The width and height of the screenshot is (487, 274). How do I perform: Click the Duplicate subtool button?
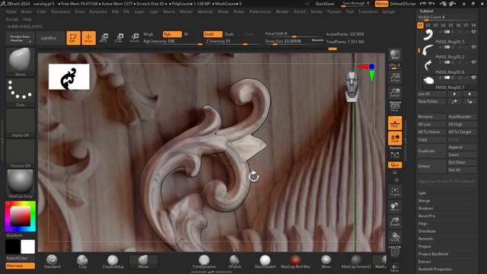(x=431, y=151)
